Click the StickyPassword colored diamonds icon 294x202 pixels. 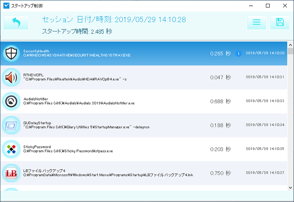(x=11, y=150)
